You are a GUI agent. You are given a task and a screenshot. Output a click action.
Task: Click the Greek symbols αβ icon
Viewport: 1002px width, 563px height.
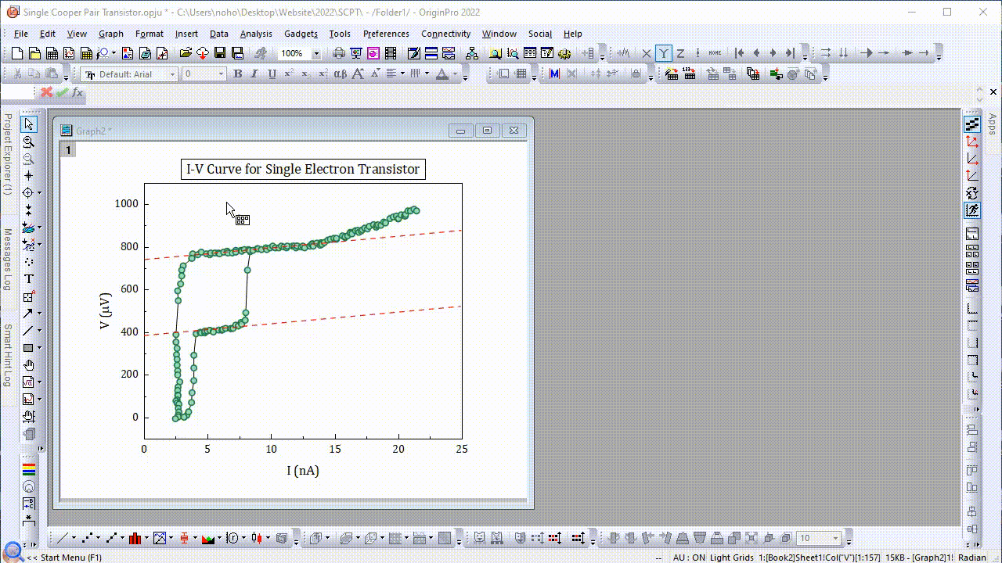[341, 74]
